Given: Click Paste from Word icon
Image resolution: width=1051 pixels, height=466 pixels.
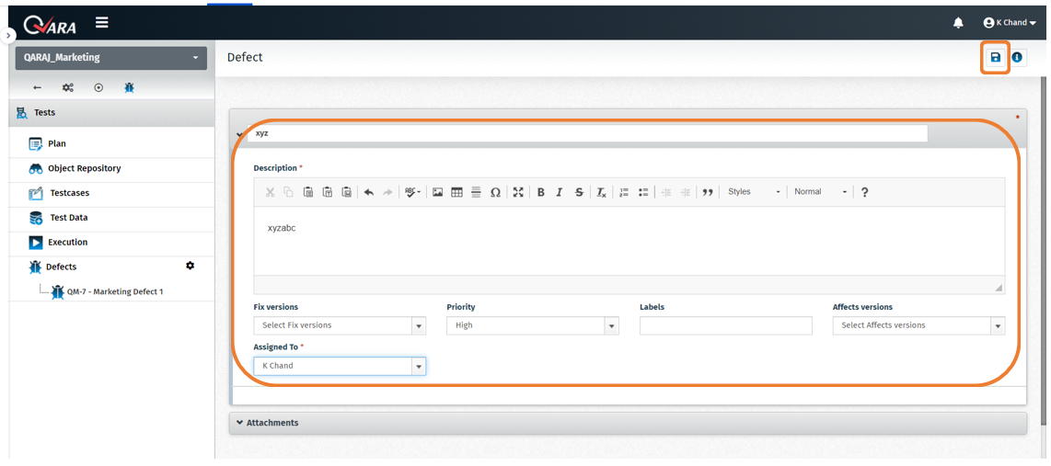Looking at the screenshot, I should [347, 192].
